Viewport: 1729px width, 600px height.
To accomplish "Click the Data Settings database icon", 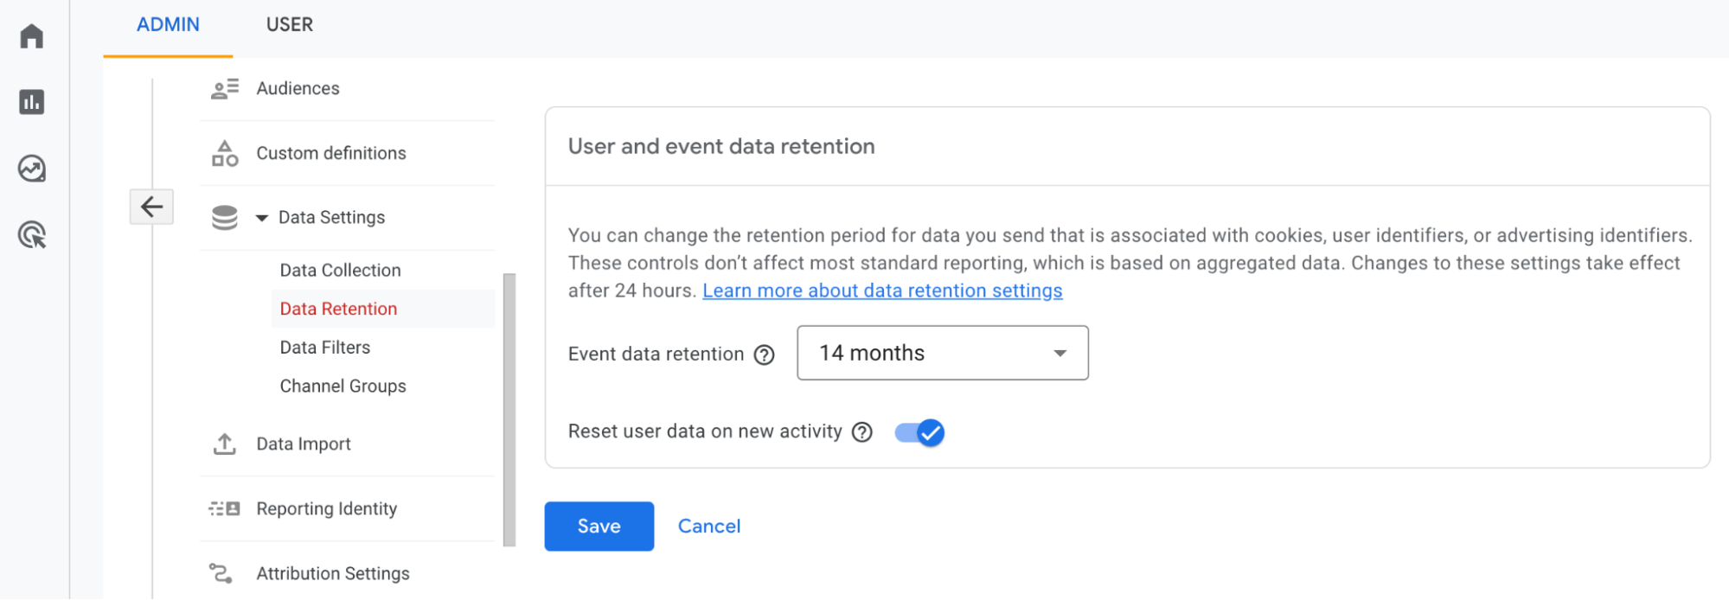I will 224,217.
